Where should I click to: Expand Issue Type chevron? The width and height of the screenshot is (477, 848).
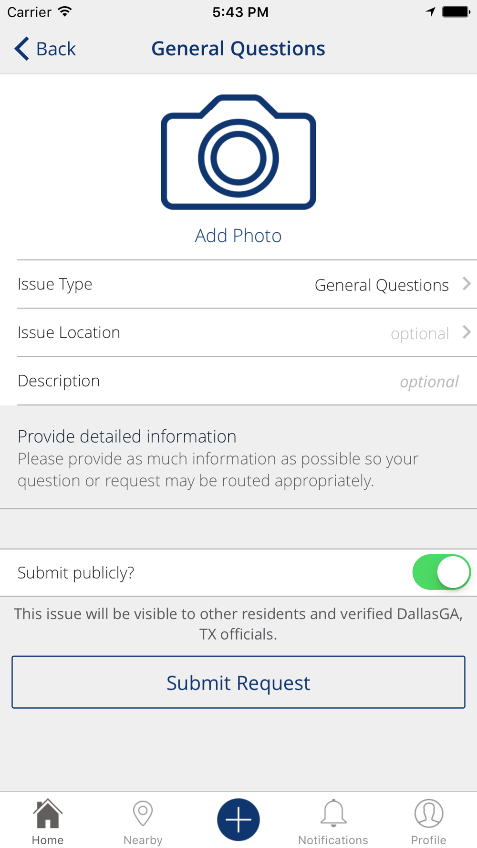[x=467, y=284]
